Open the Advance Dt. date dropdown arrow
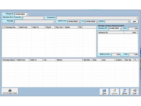Image resolution: width=141 pixels, height=106 pixels. pyautogui.click(x=121, y=29)
